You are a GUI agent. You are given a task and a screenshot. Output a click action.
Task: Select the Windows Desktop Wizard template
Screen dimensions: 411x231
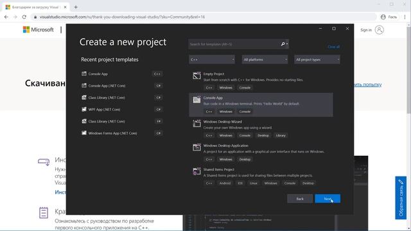(261, 128)
